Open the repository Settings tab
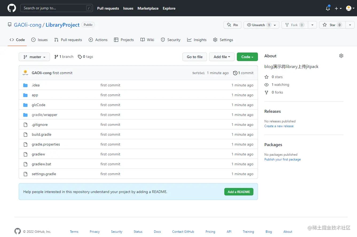The width and height of the screenshot is (357, 237). pos(223,40)
